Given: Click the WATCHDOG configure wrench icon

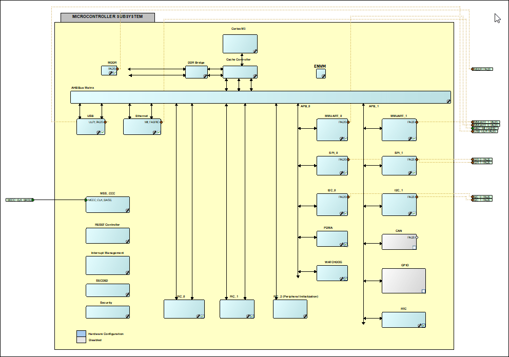Looking at the screenshot, I should (341, 278).
